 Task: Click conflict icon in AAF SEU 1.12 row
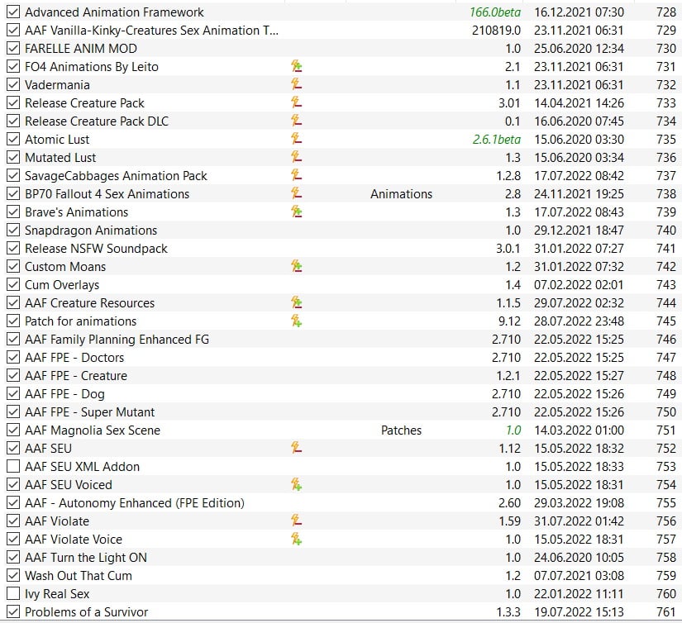tap(297, 448)
